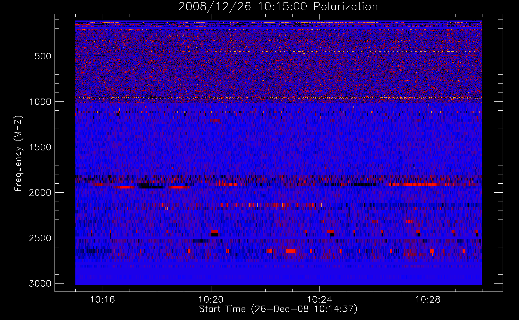Click the 'Start Time (26-Dec-08 10:14:37)' x-axis label
The width and height of the screenshot is (519, 320).
(278, 309)
